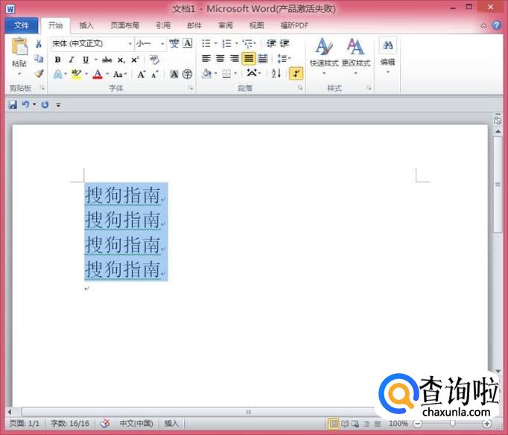Open the Text Effects dropdown arrow
Screen dimensions: 508x435
[66, 74]
